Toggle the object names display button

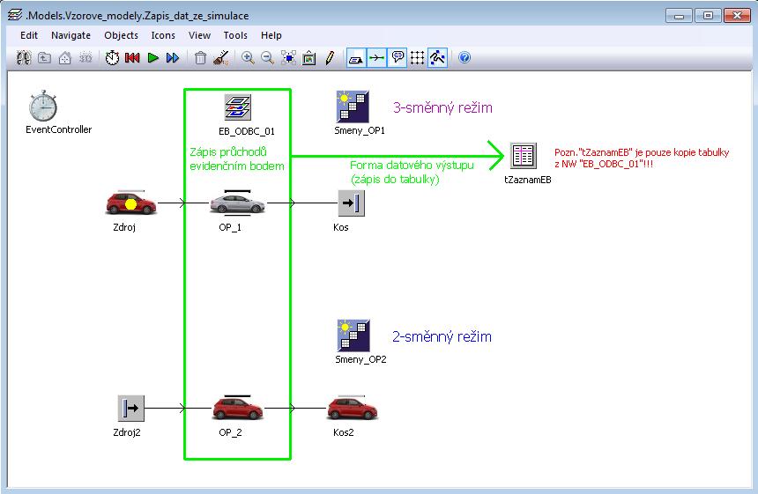click(357, 58)
